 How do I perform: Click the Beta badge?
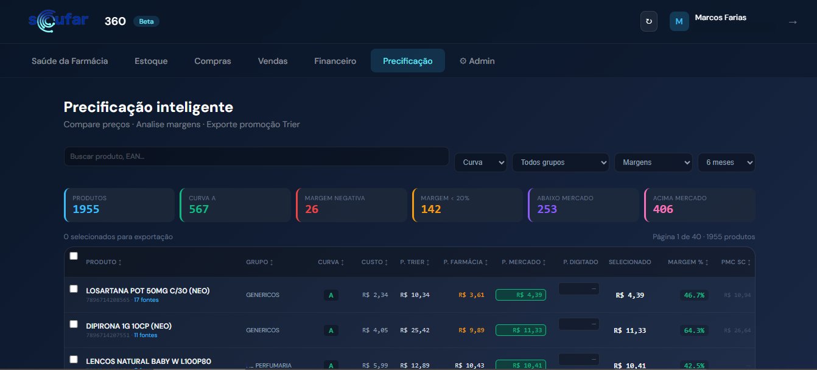pos(146,21)
